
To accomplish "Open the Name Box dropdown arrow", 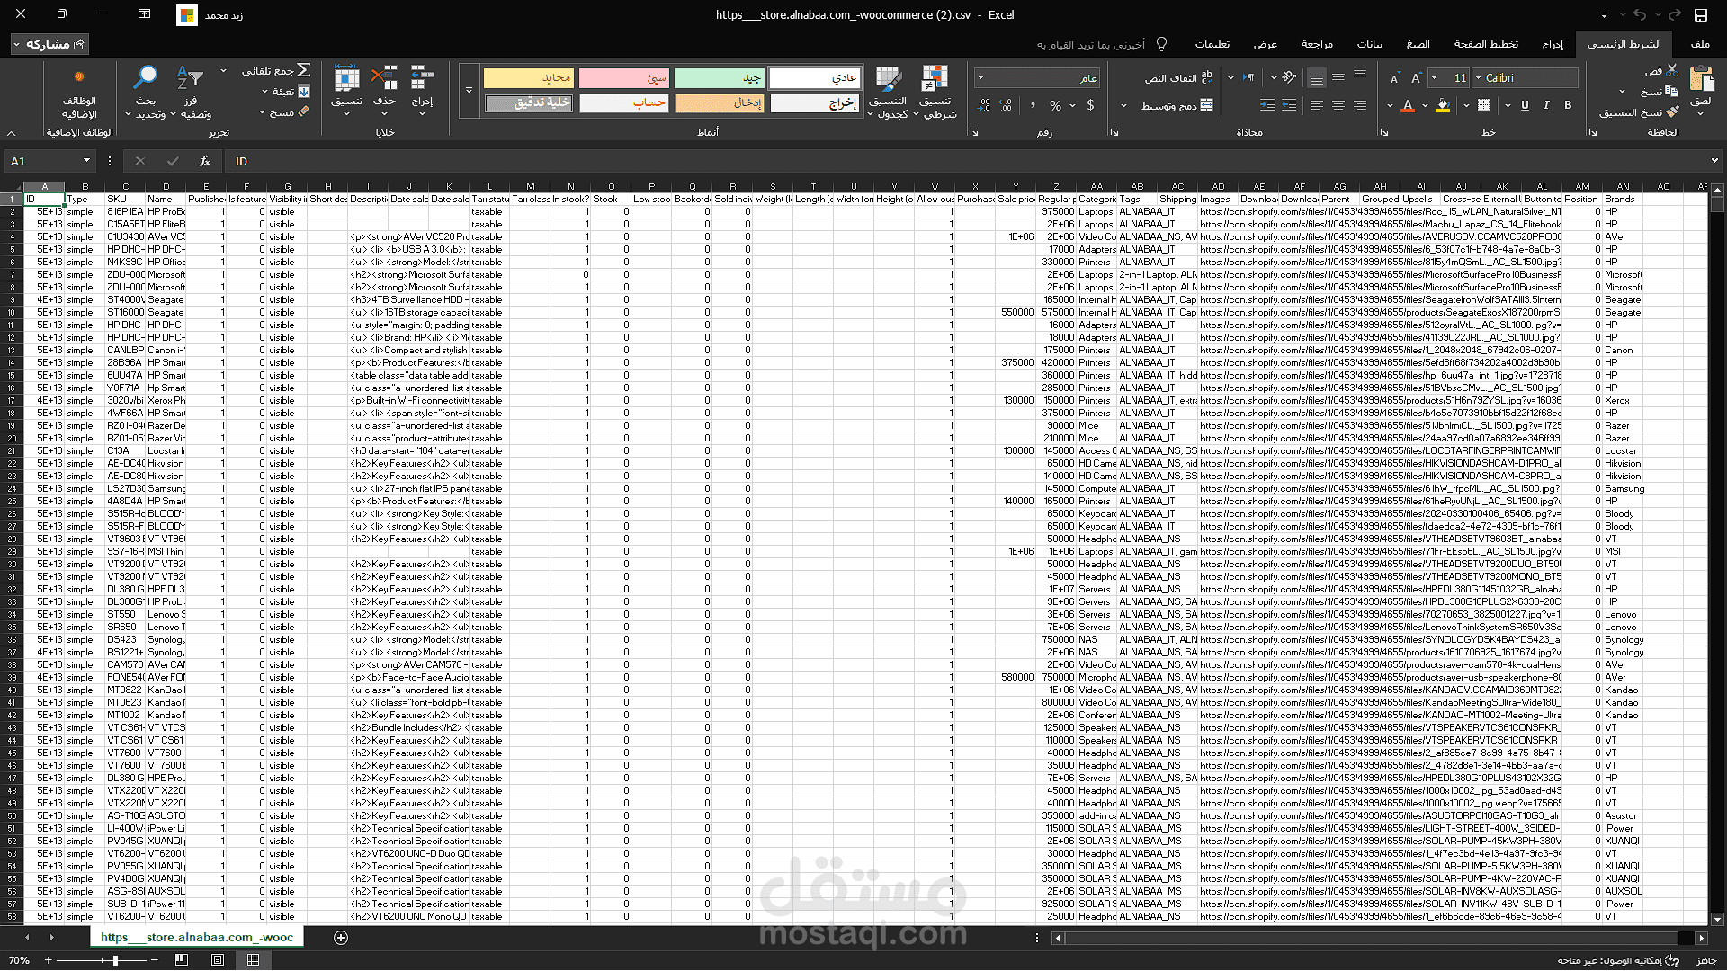I will 86,161.
